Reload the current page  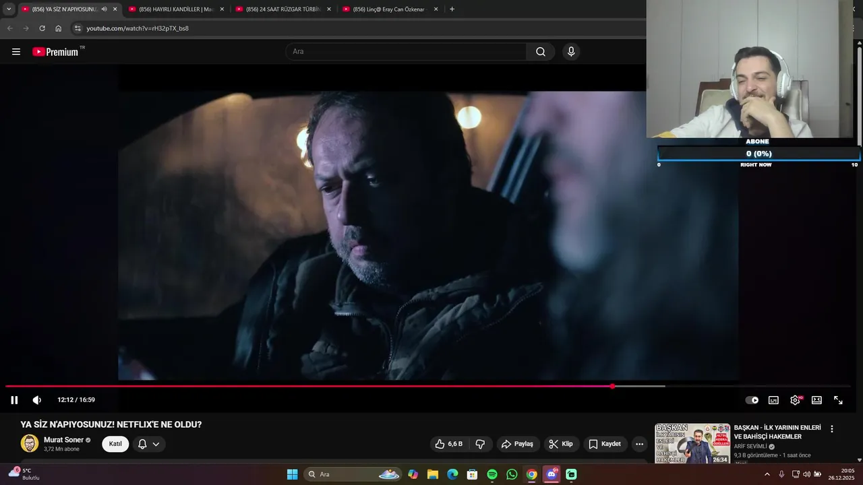(x=42, y=28)
